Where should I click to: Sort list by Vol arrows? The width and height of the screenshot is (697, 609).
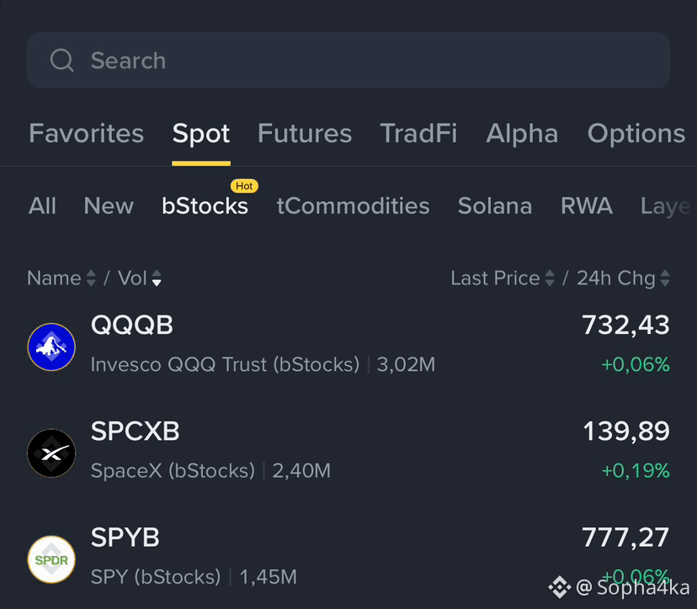click(x=157, y=278)
